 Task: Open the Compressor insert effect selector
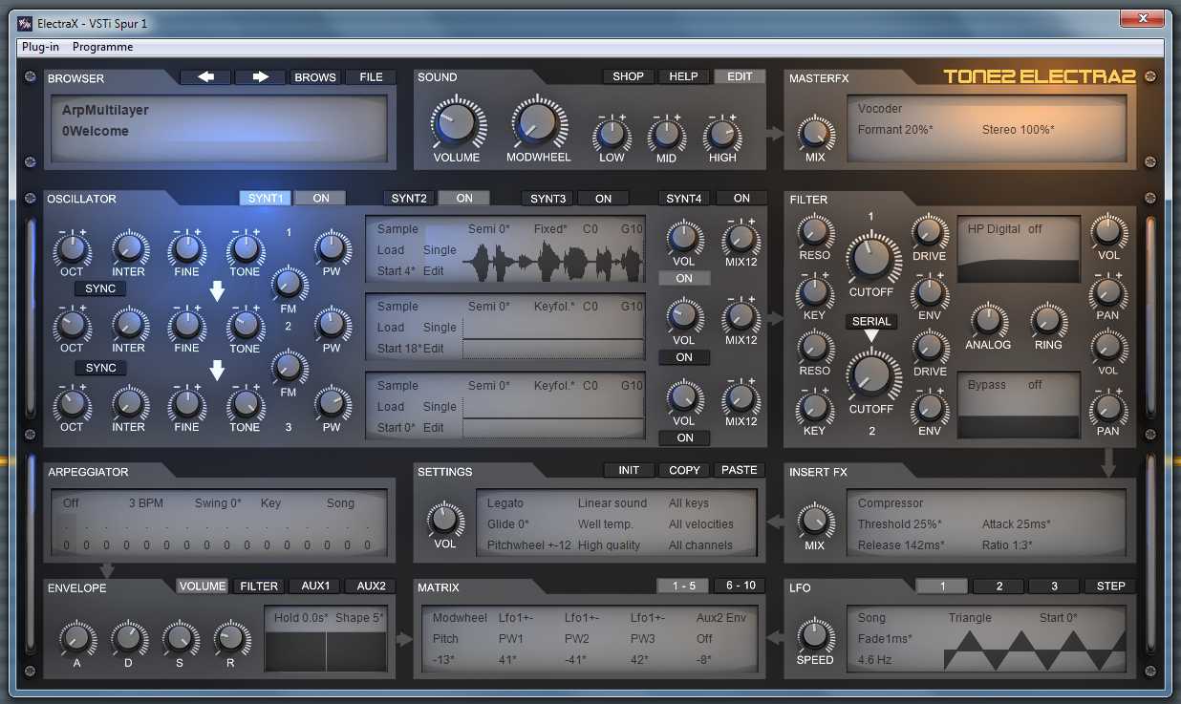coord(891,503)
